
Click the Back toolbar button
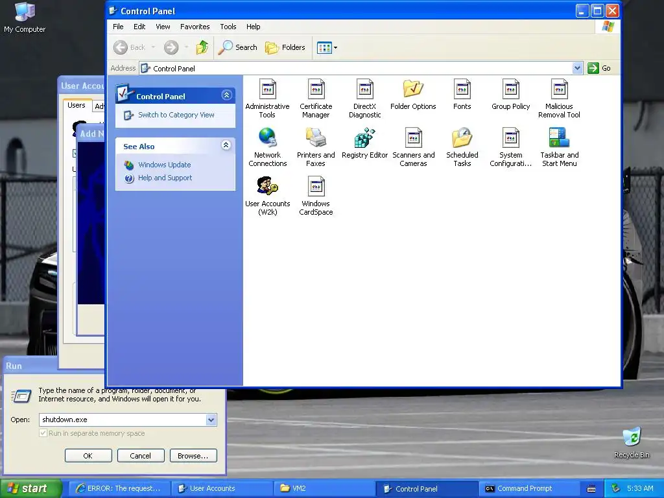click(130, 47)
